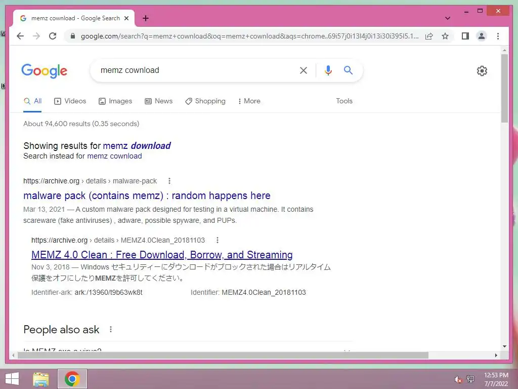Select the memz cownload browser tab
The width and height of the screenshot is (518, 389).
pos(74,19)
